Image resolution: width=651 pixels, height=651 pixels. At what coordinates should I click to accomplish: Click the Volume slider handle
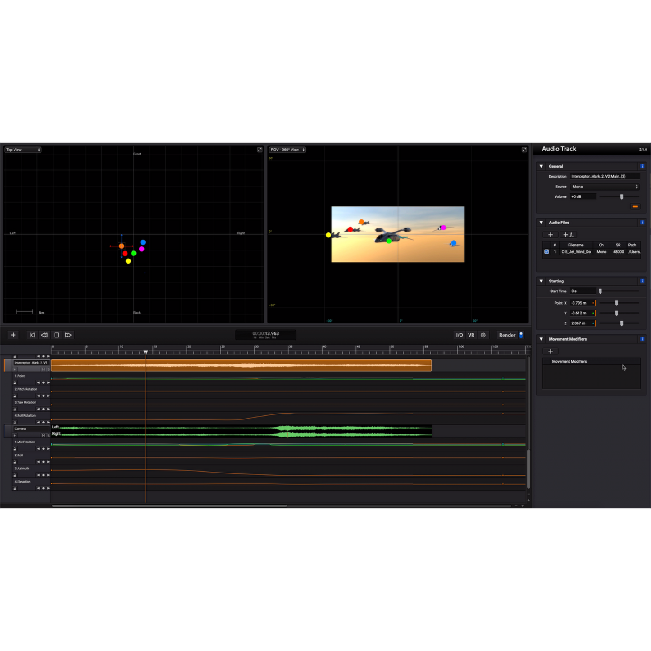tap(622, 197)
